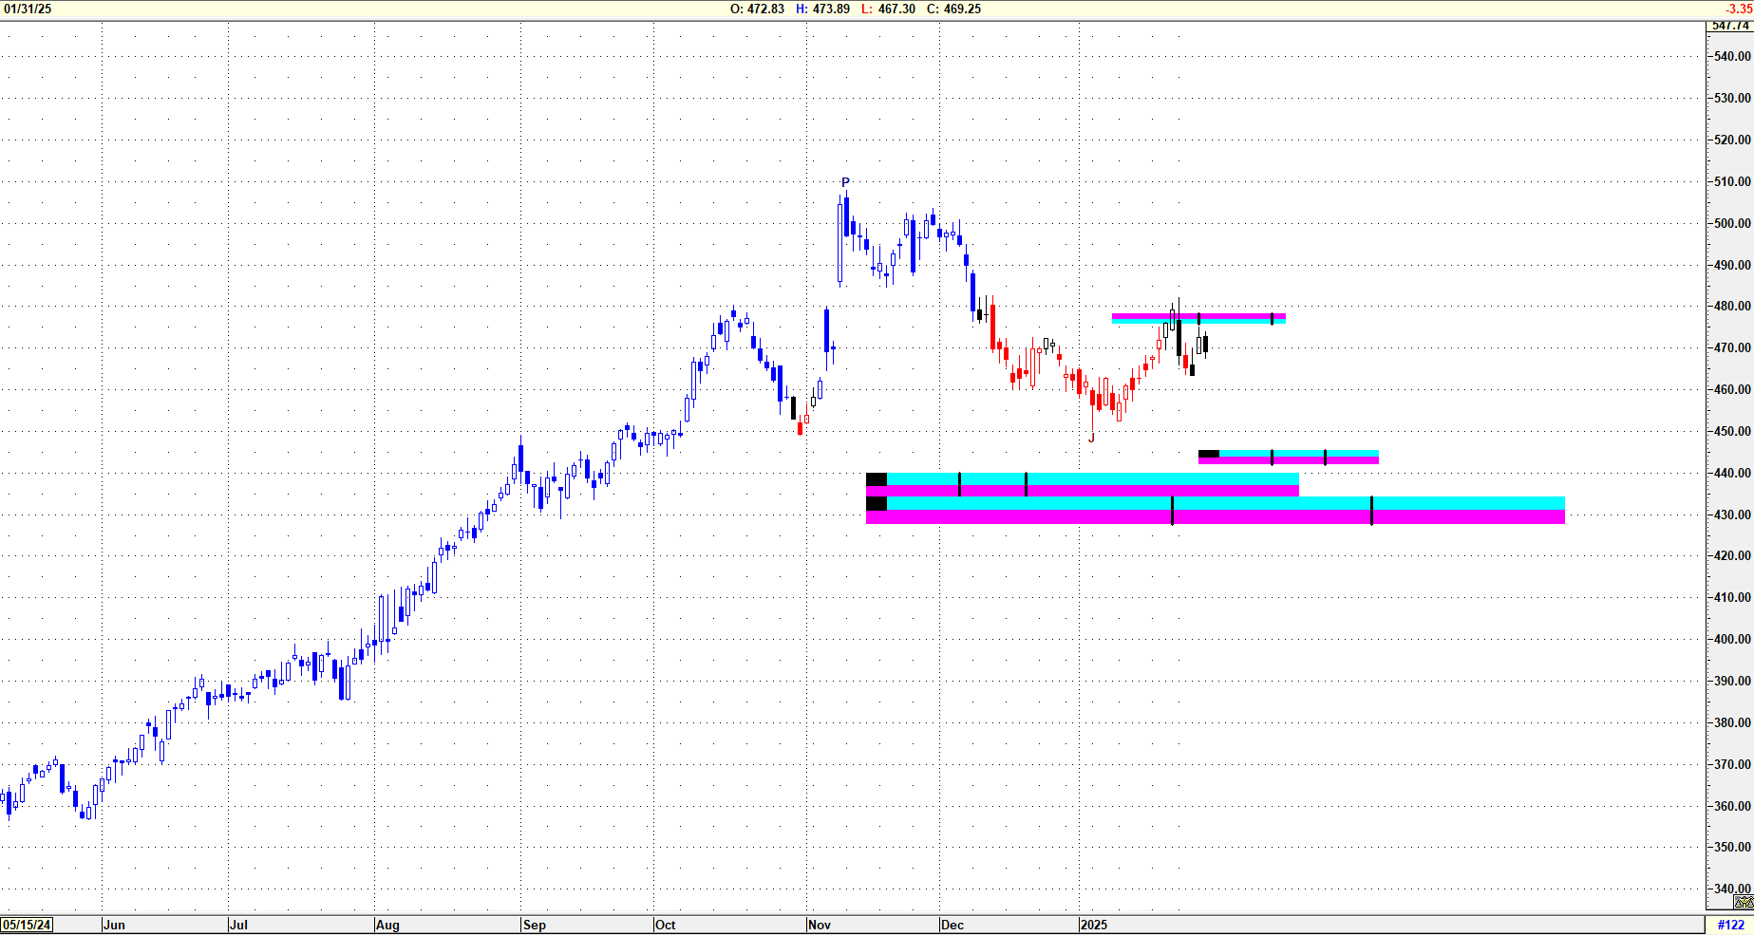Click the Aug label on time axis
This screenshot has width=1754, height=936.
coord(387,925)
